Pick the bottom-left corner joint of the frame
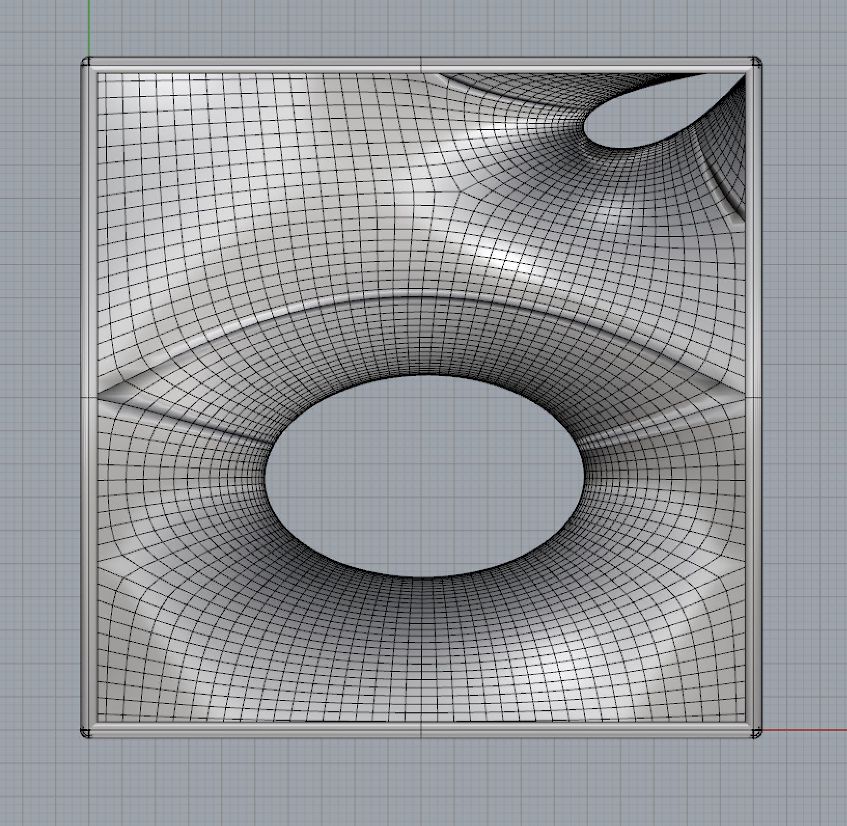The height and width of the screenshot is (826, 847). 87,732
